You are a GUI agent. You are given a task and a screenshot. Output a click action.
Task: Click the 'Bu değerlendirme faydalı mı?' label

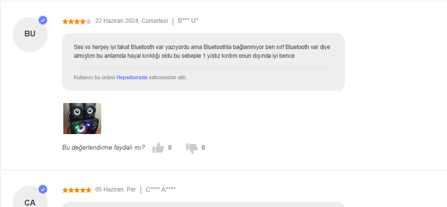point(103,148)
